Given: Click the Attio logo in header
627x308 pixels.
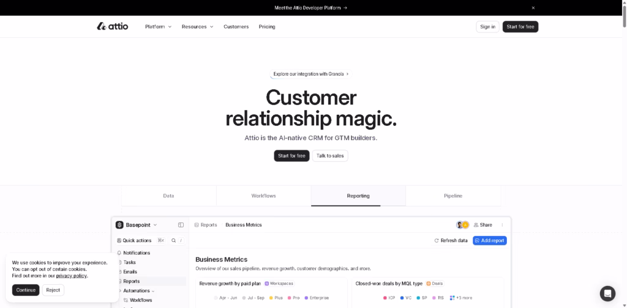Looking at the screenshot, I should coord(113,26).
